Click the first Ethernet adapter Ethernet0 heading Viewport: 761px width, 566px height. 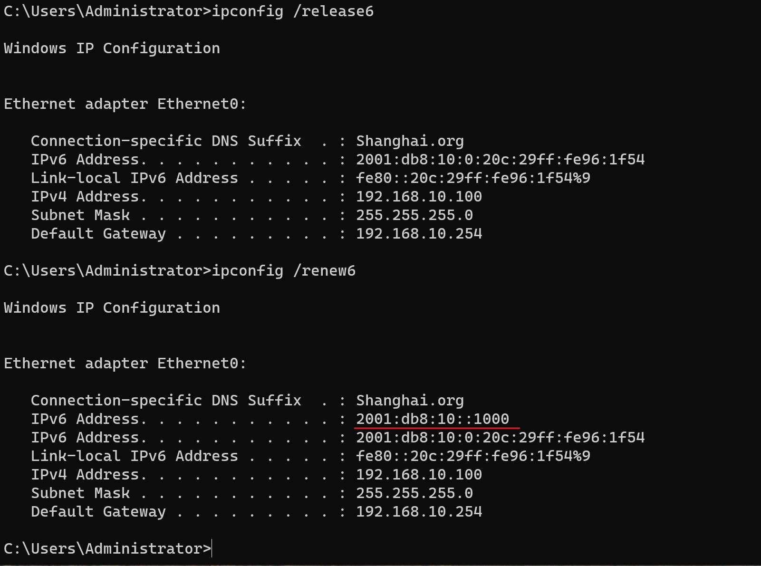click(x=125, y=104)
